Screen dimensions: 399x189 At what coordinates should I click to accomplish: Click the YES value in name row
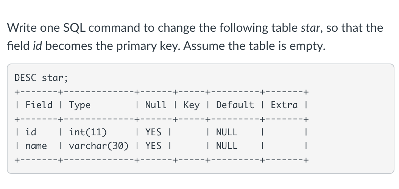153,146
